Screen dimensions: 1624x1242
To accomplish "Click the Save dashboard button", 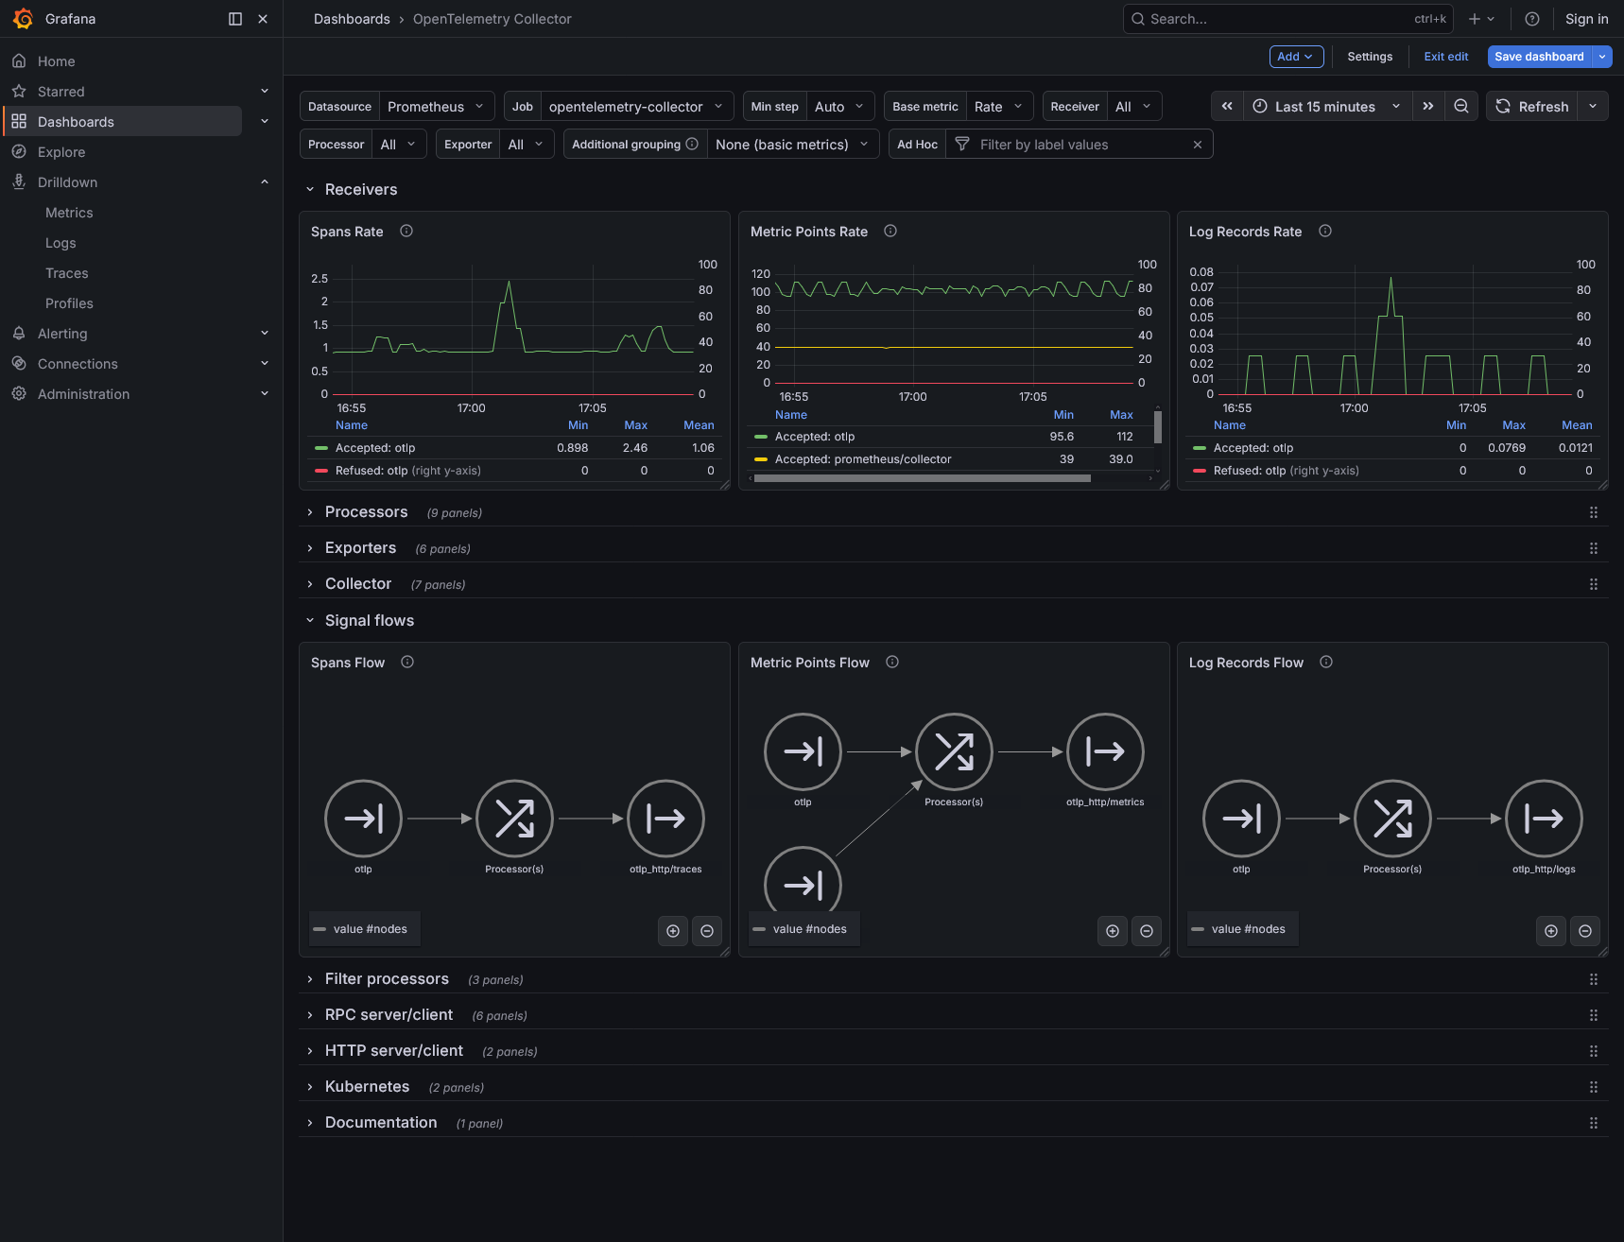I will coord(1539,57).
